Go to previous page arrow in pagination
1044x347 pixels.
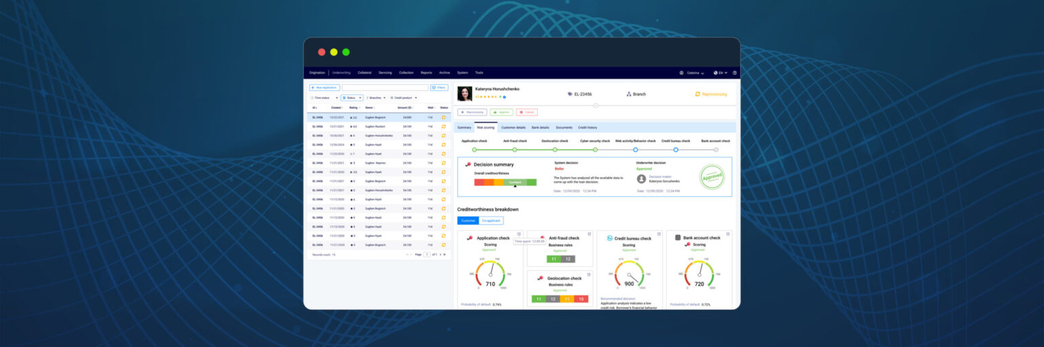(x=411, y=255)
